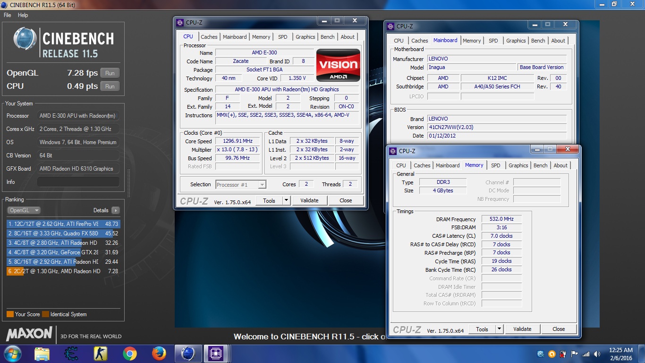Click Tools button in the Memory window

coord(482,329)
